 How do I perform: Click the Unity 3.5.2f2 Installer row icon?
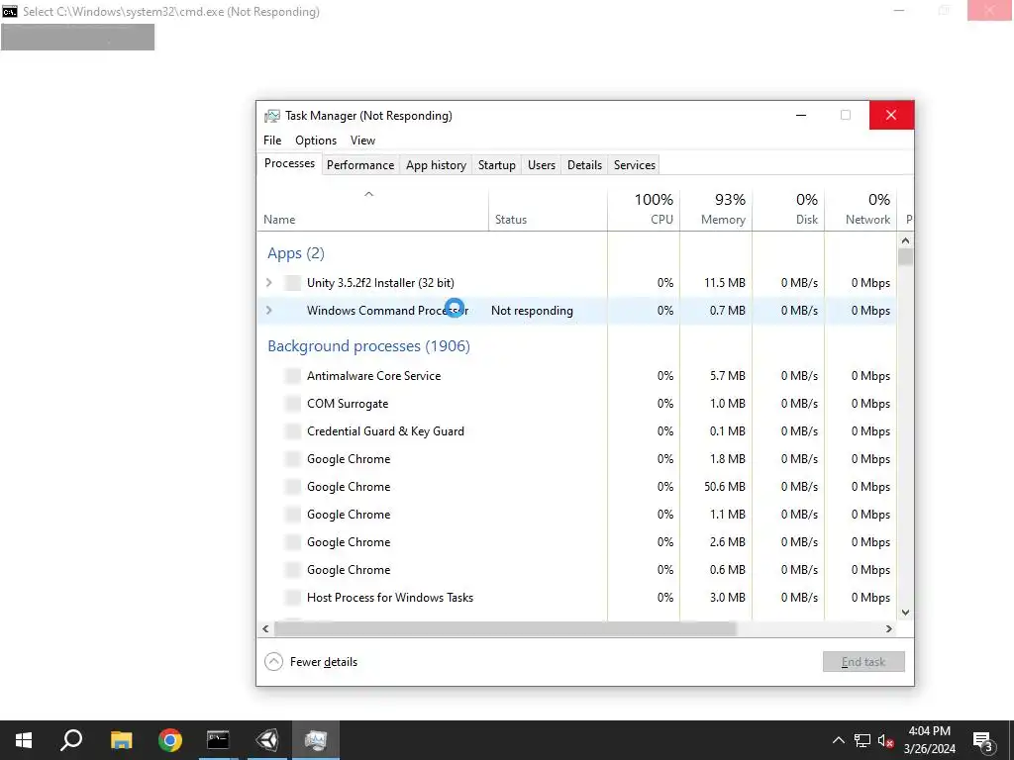point(293,282)
